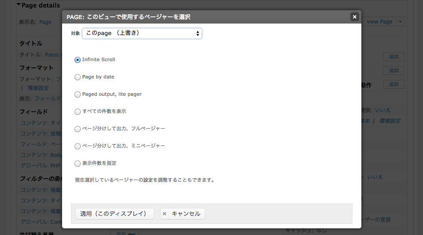Click the dialog title このビューで使用するページャーを選択
The height and width of the screenshot is (235, 423).
click(139, 17)
